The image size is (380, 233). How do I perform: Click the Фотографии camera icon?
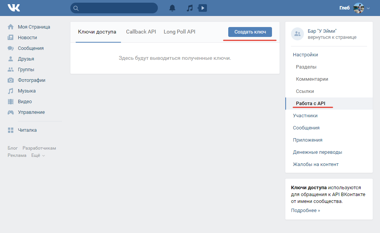(x=11, y=80)
